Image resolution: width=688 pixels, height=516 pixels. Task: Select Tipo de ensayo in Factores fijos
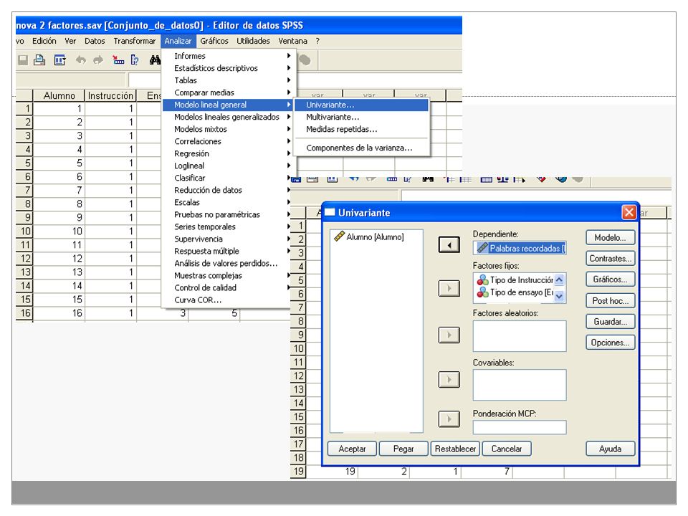[x=515, y=292]
